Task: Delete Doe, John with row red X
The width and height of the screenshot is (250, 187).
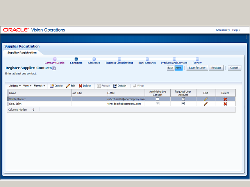Action: (225, 104)
